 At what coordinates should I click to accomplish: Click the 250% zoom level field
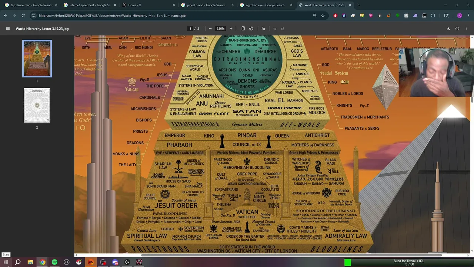220,29
